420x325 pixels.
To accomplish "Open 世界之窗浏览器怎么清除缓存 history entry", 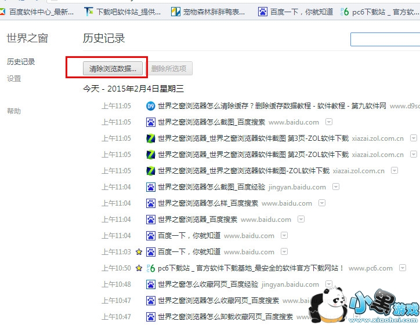I will (x=272, y=106).
